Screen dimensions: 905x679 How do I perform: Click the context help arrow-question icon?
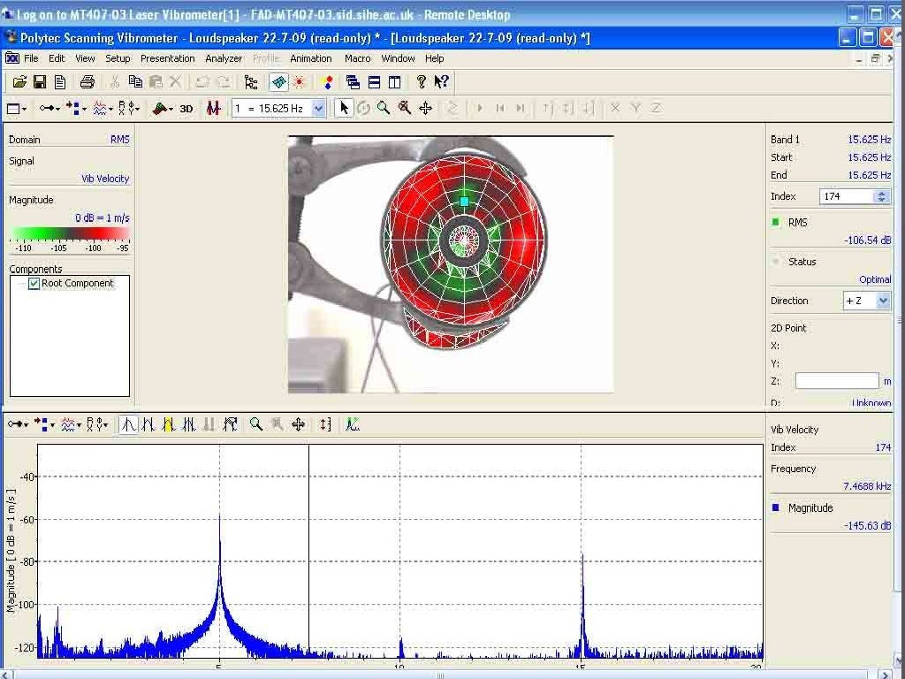441,82
